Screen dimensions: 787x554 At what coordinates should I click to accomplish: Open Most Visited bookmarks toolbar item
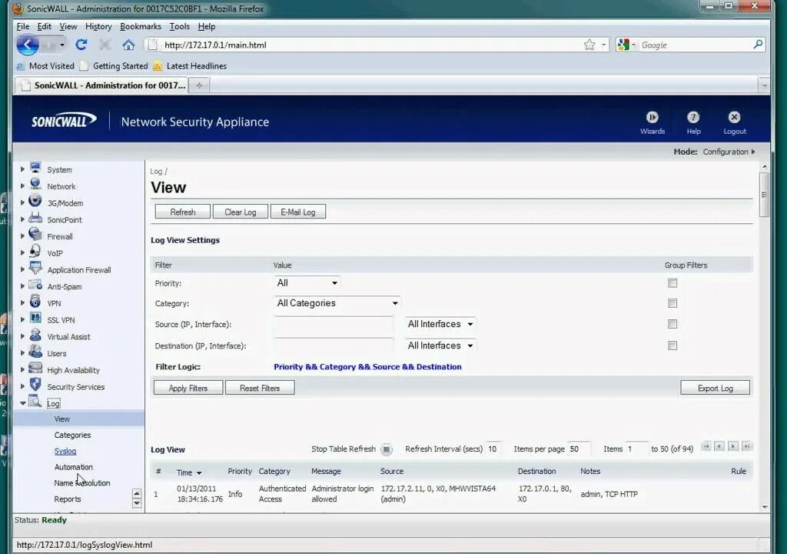[x=45, y=66]
